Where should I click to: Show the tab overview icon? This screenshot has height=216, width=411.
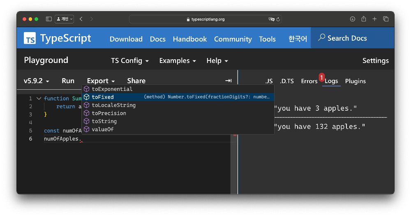[386, 19]
